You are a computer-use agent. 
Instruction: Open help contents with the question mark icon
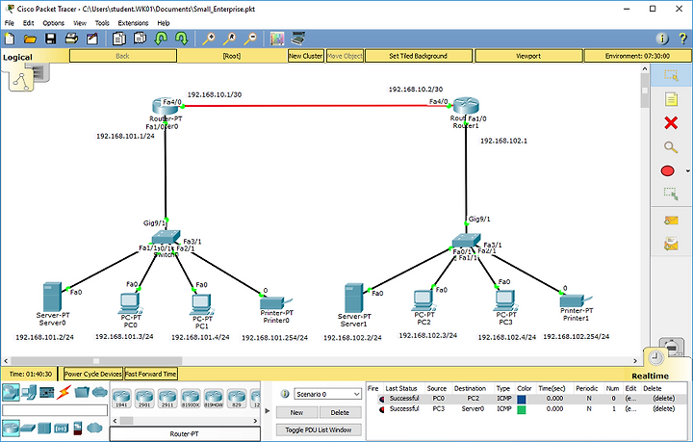(682, 39)
